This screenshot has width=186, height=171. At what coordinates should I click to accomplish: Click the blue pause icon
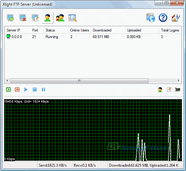click(x=43, y=90)
